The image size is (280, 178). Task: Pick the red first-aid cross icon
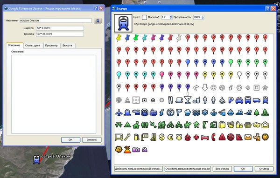coord(196,137)
